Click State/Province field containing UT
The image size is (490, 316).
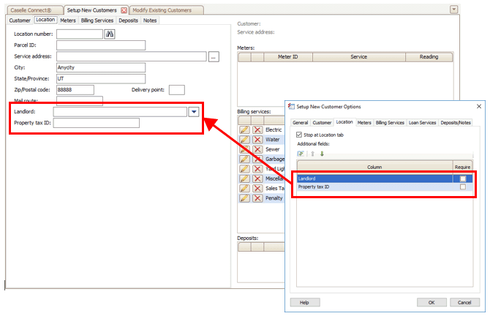[101, 79]
